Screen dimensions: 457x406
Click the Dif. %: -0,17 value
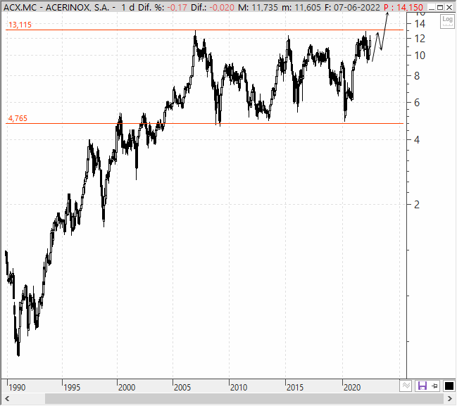pyautogui.click(x=163, y=7)
